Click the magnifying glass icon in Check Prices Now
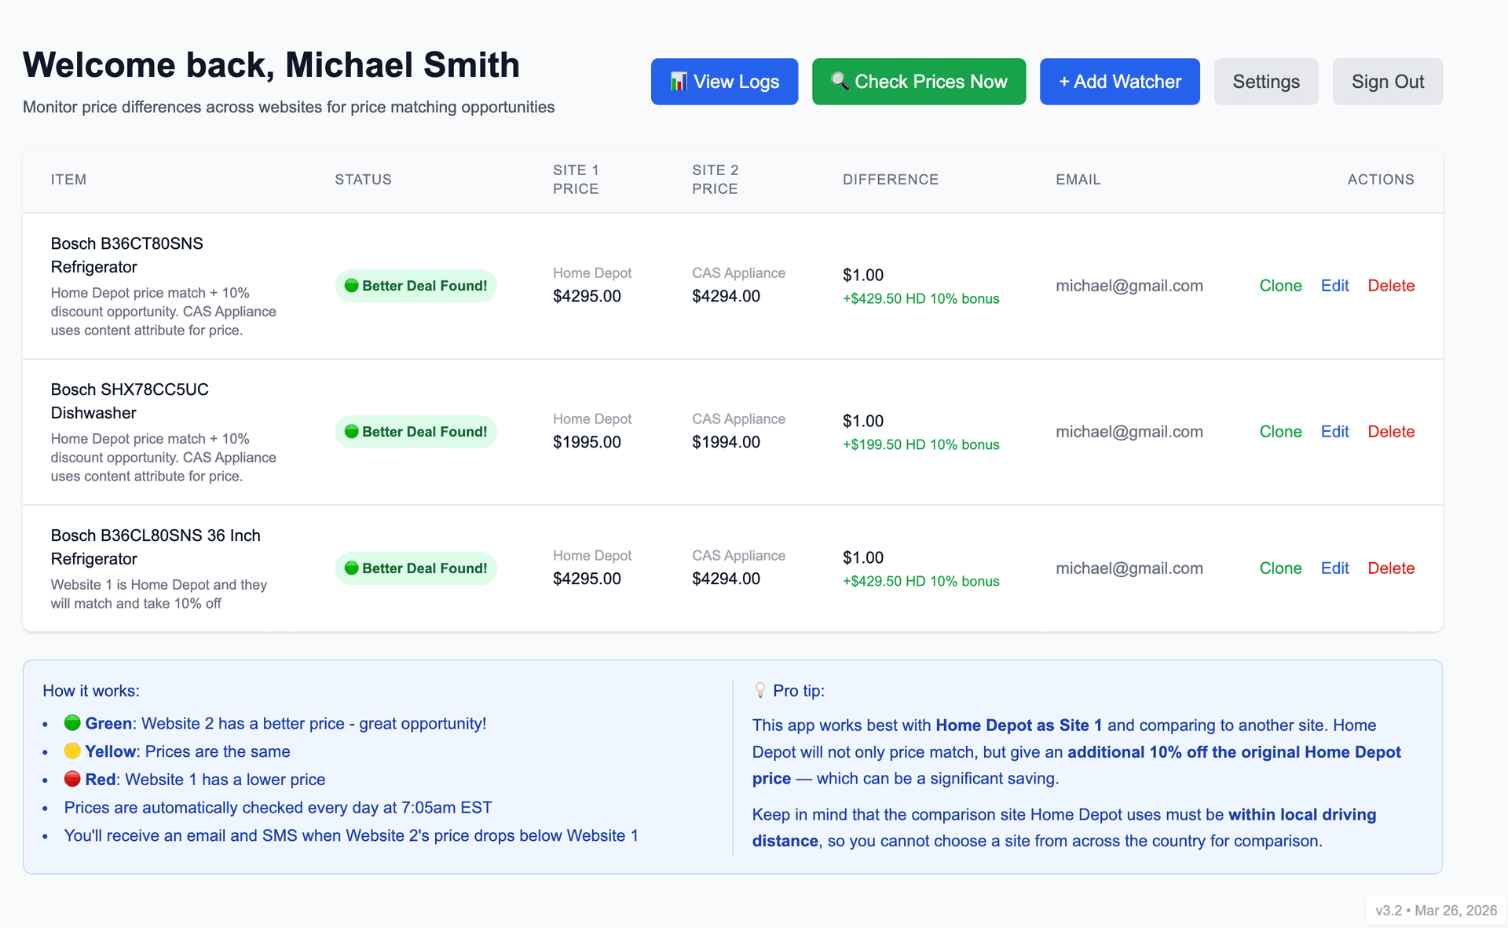The width and height of the screenshot is (1508, 928). 840,81
